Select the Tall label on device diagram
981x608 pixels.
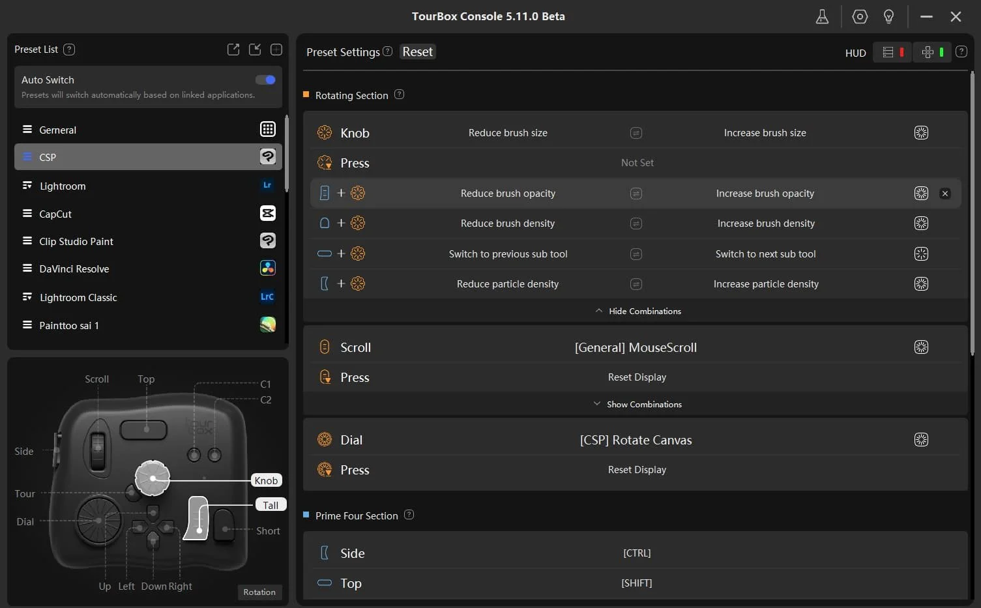click(x=271, y=505)
